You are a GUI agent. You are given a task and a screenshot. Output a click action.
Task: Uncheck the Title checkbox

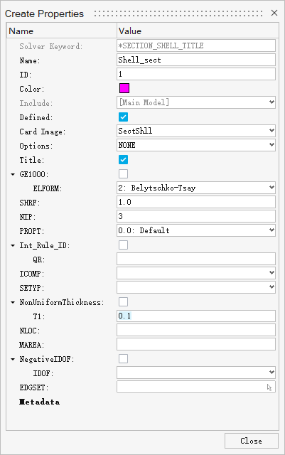pyautogui.click(x=124, y=159)
